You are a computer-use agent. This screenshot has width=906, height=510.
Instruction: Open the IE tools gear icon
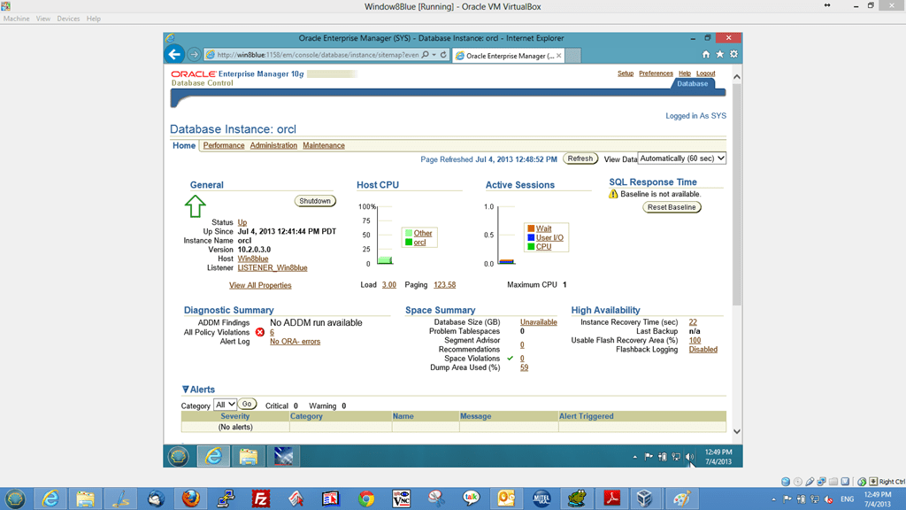point(733,54)
